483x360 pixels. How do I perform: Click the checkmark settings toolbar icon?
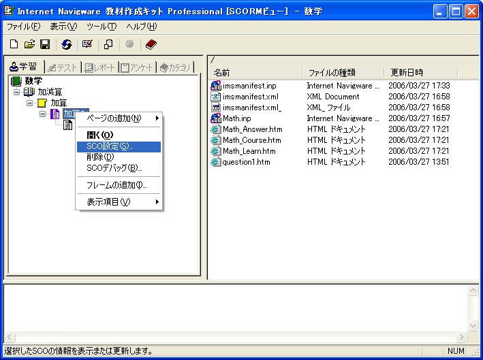[87, 44]
